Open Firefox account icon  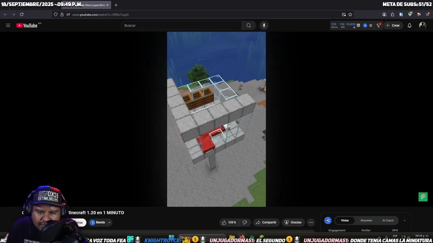coord(384,15)
